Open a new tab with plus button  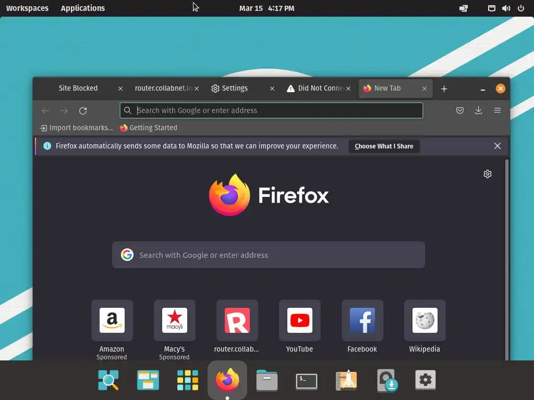pos(444,89)
